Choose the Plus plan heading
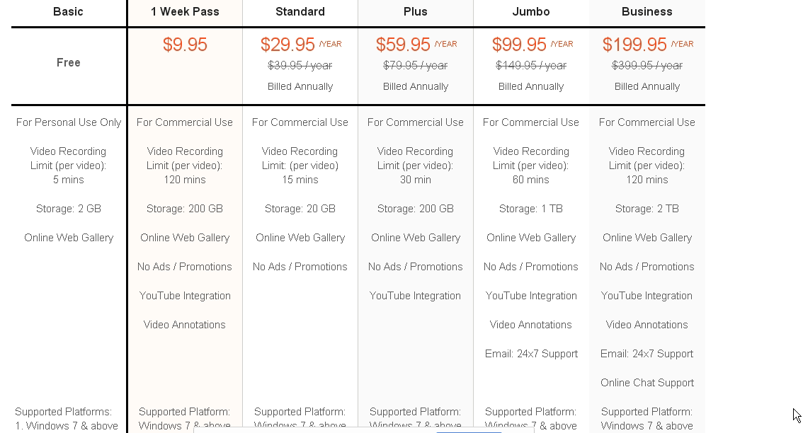 tap(416, 12)
